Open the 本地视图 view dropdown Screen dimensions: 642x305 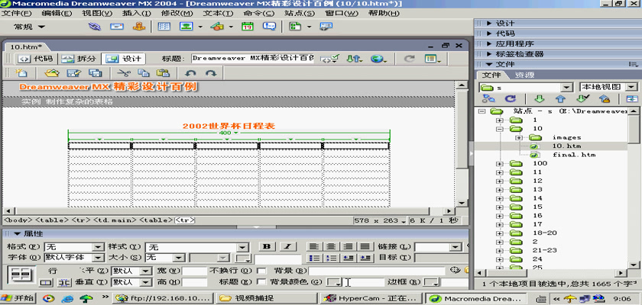point(632,87)
